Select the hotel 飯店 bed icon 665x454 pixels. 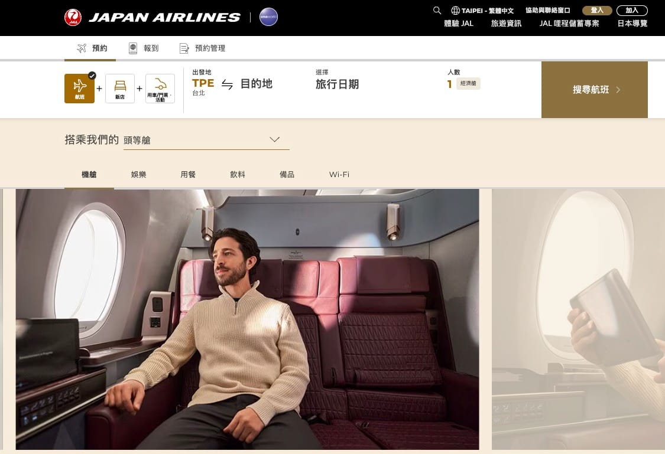pyautogui.click(x=120, y=85)
